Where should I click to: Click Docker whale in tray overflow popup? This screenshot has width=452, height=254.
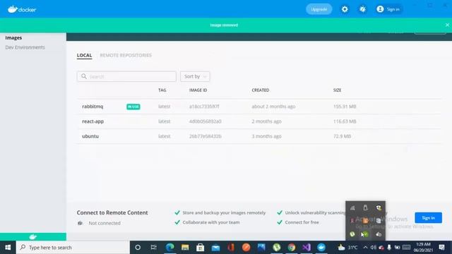[x=379, y=234]
